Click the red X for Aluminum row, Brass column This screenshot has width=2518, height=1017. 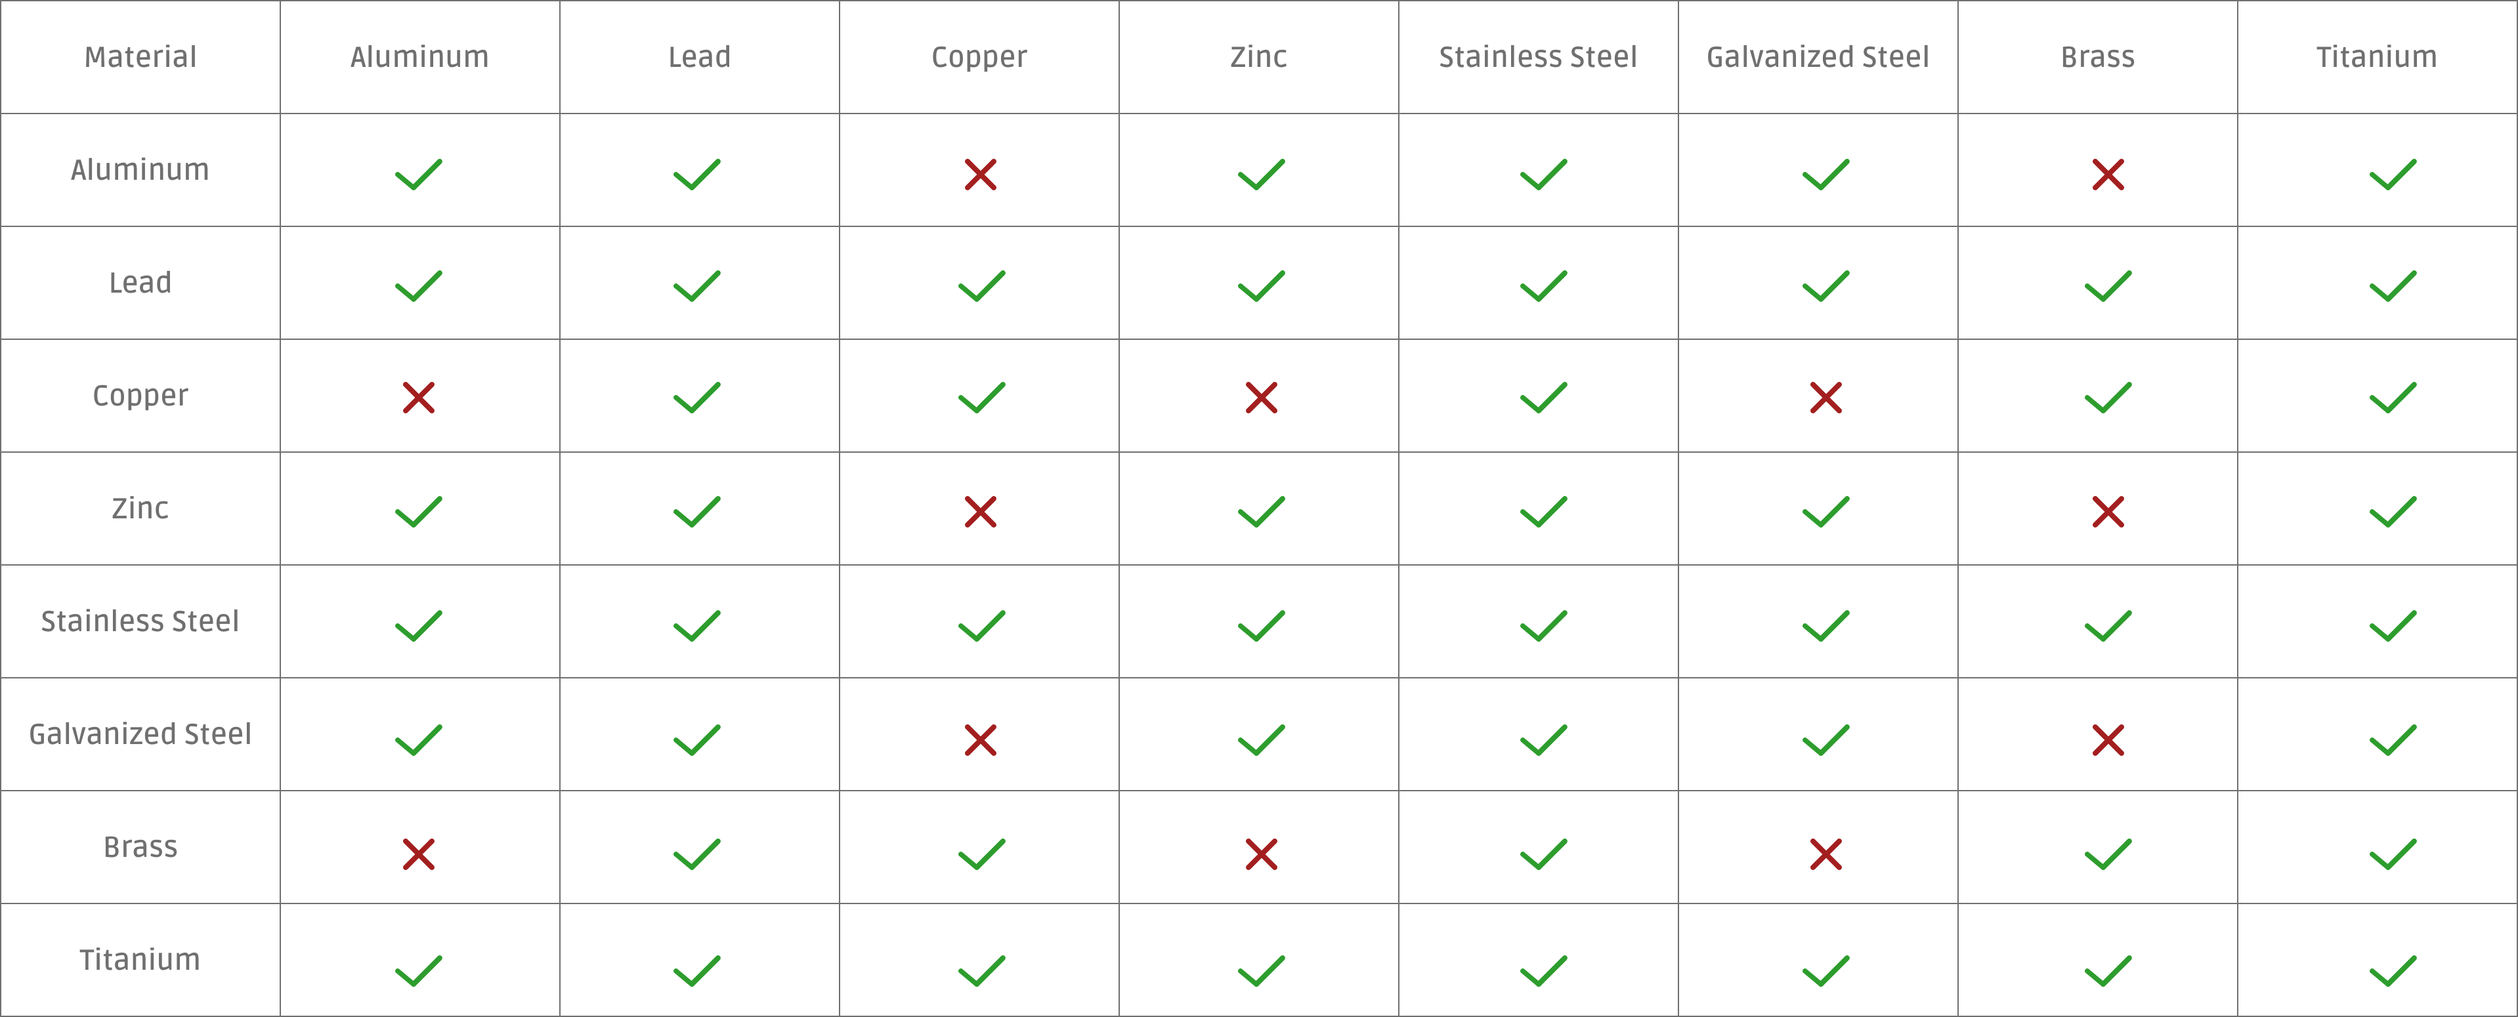(2108, 175)
